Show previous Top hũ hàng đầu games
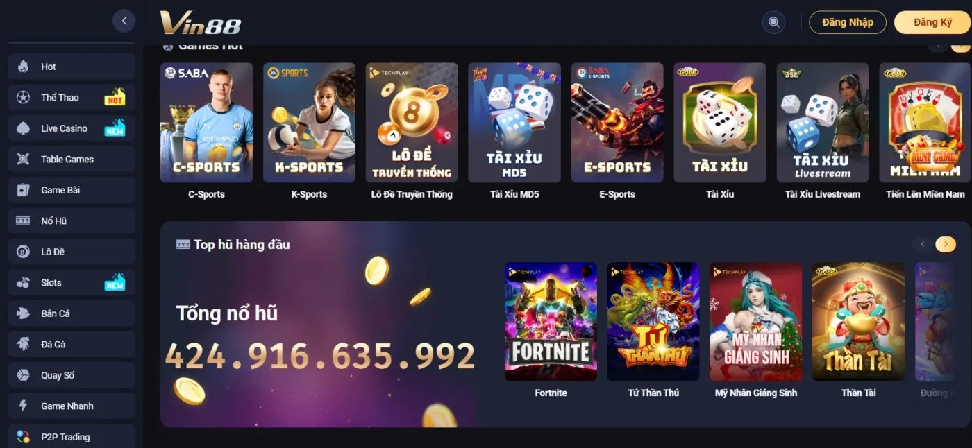 tap(923, 244)
